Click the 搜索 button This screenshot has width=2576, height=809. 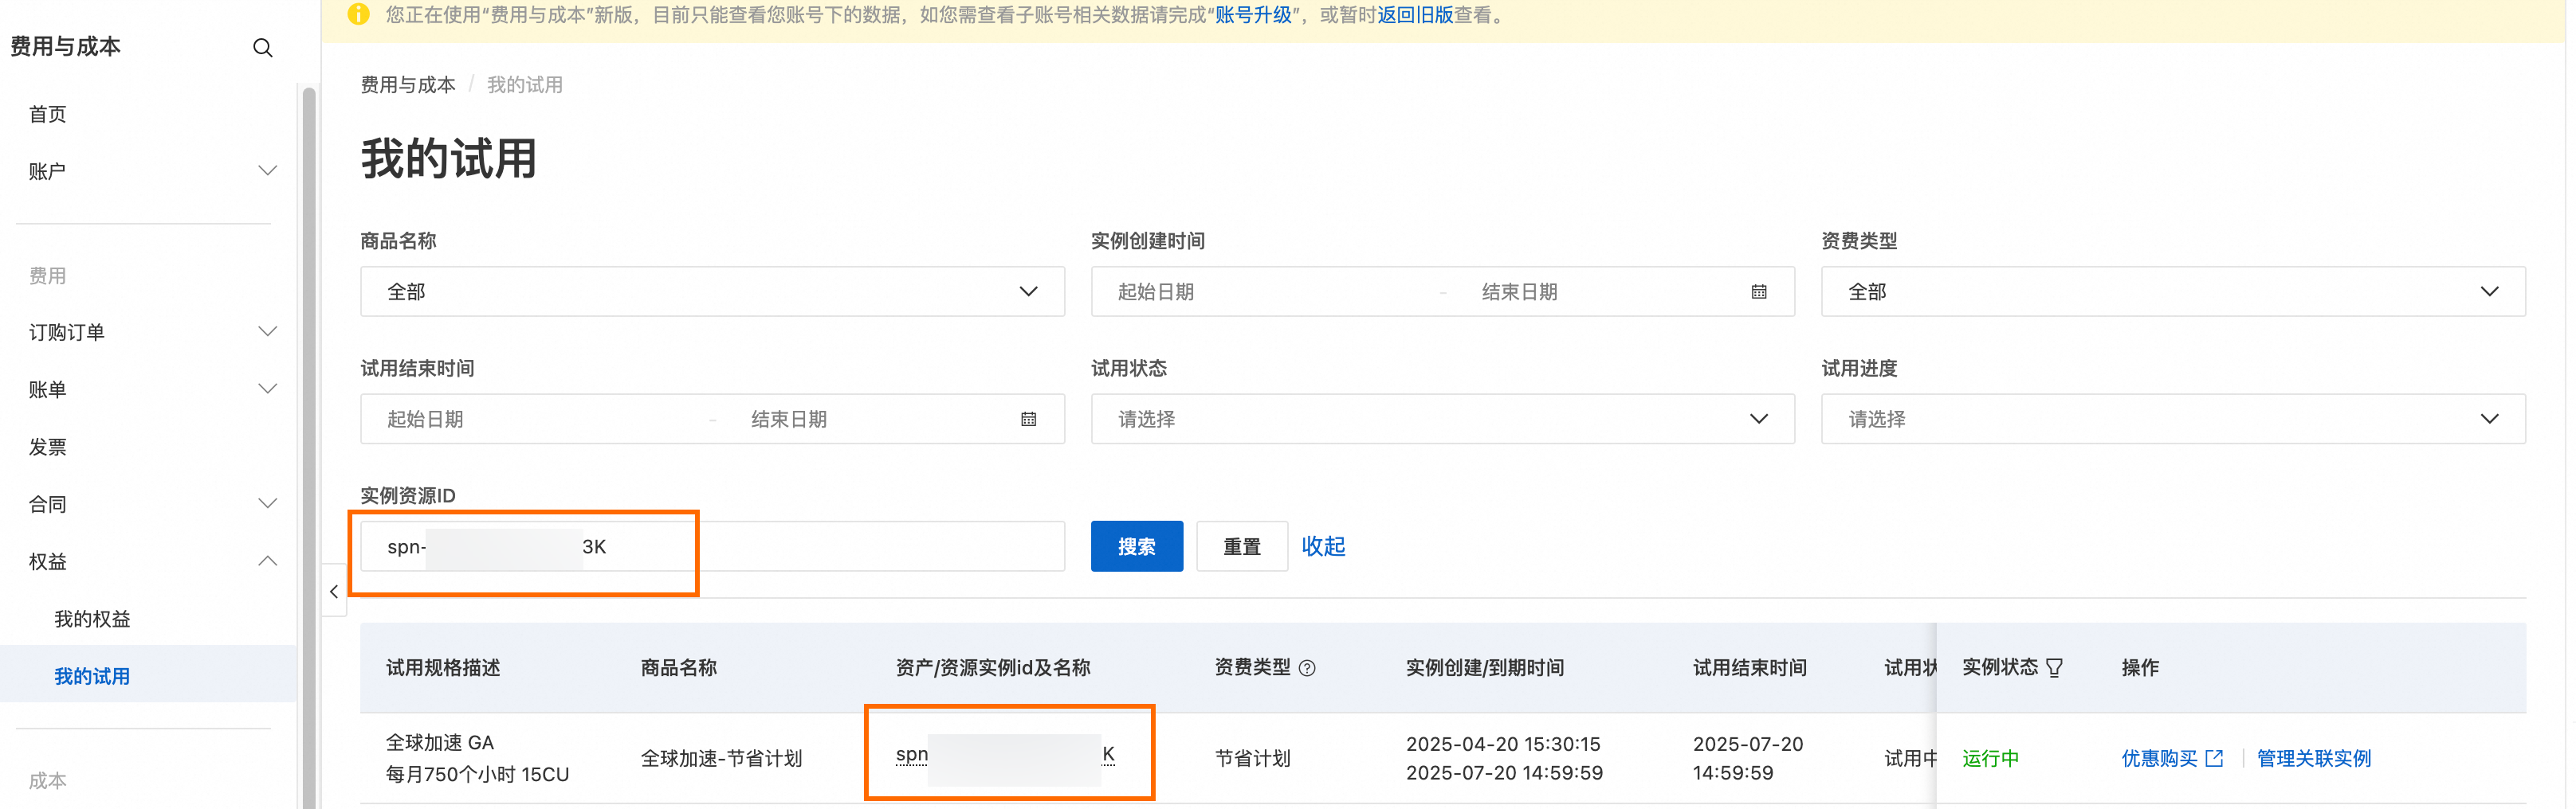tap(1137, 546)
